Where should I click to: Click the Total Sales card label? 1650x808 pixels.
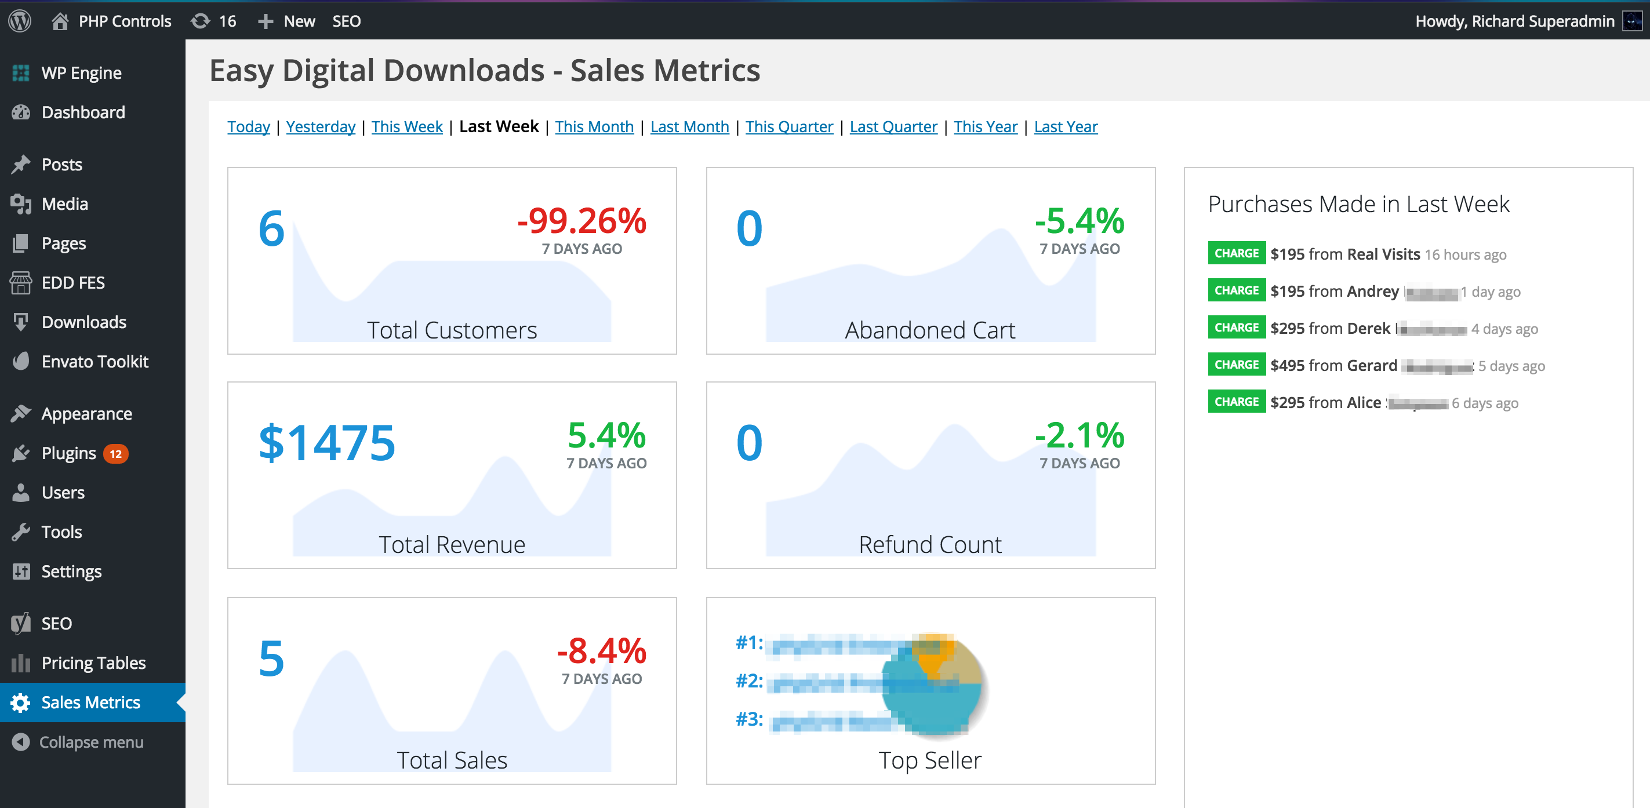point(452,760)
